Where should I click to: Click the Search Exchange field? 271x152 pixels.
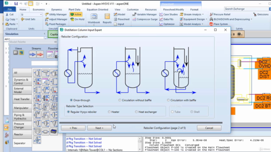pos(246,9)
